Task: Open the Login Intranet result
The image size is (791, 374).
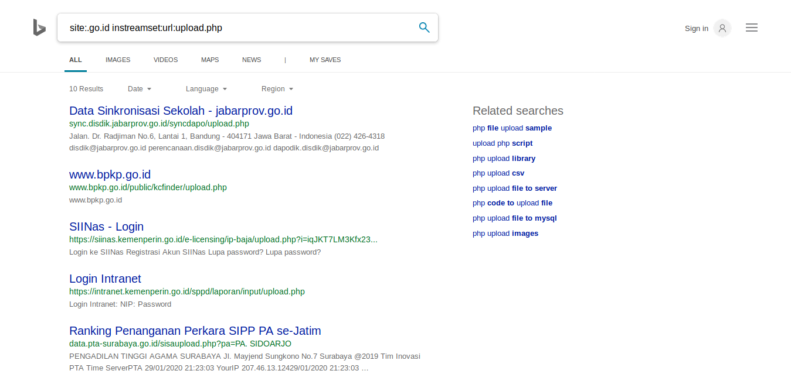Action: [105, 279]
